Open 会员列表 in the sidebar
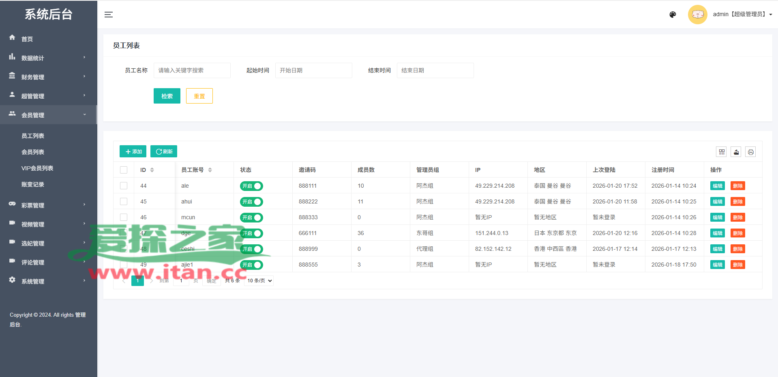Image resolution: width=778 pixels, height=377 pixels. [33, 152]
